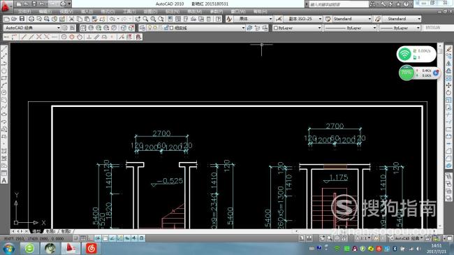Viewport: 454px width, 255px height.
Task: Click the ByLayer color swatch box
Action: pyautogui.click(x=276, y=28)
